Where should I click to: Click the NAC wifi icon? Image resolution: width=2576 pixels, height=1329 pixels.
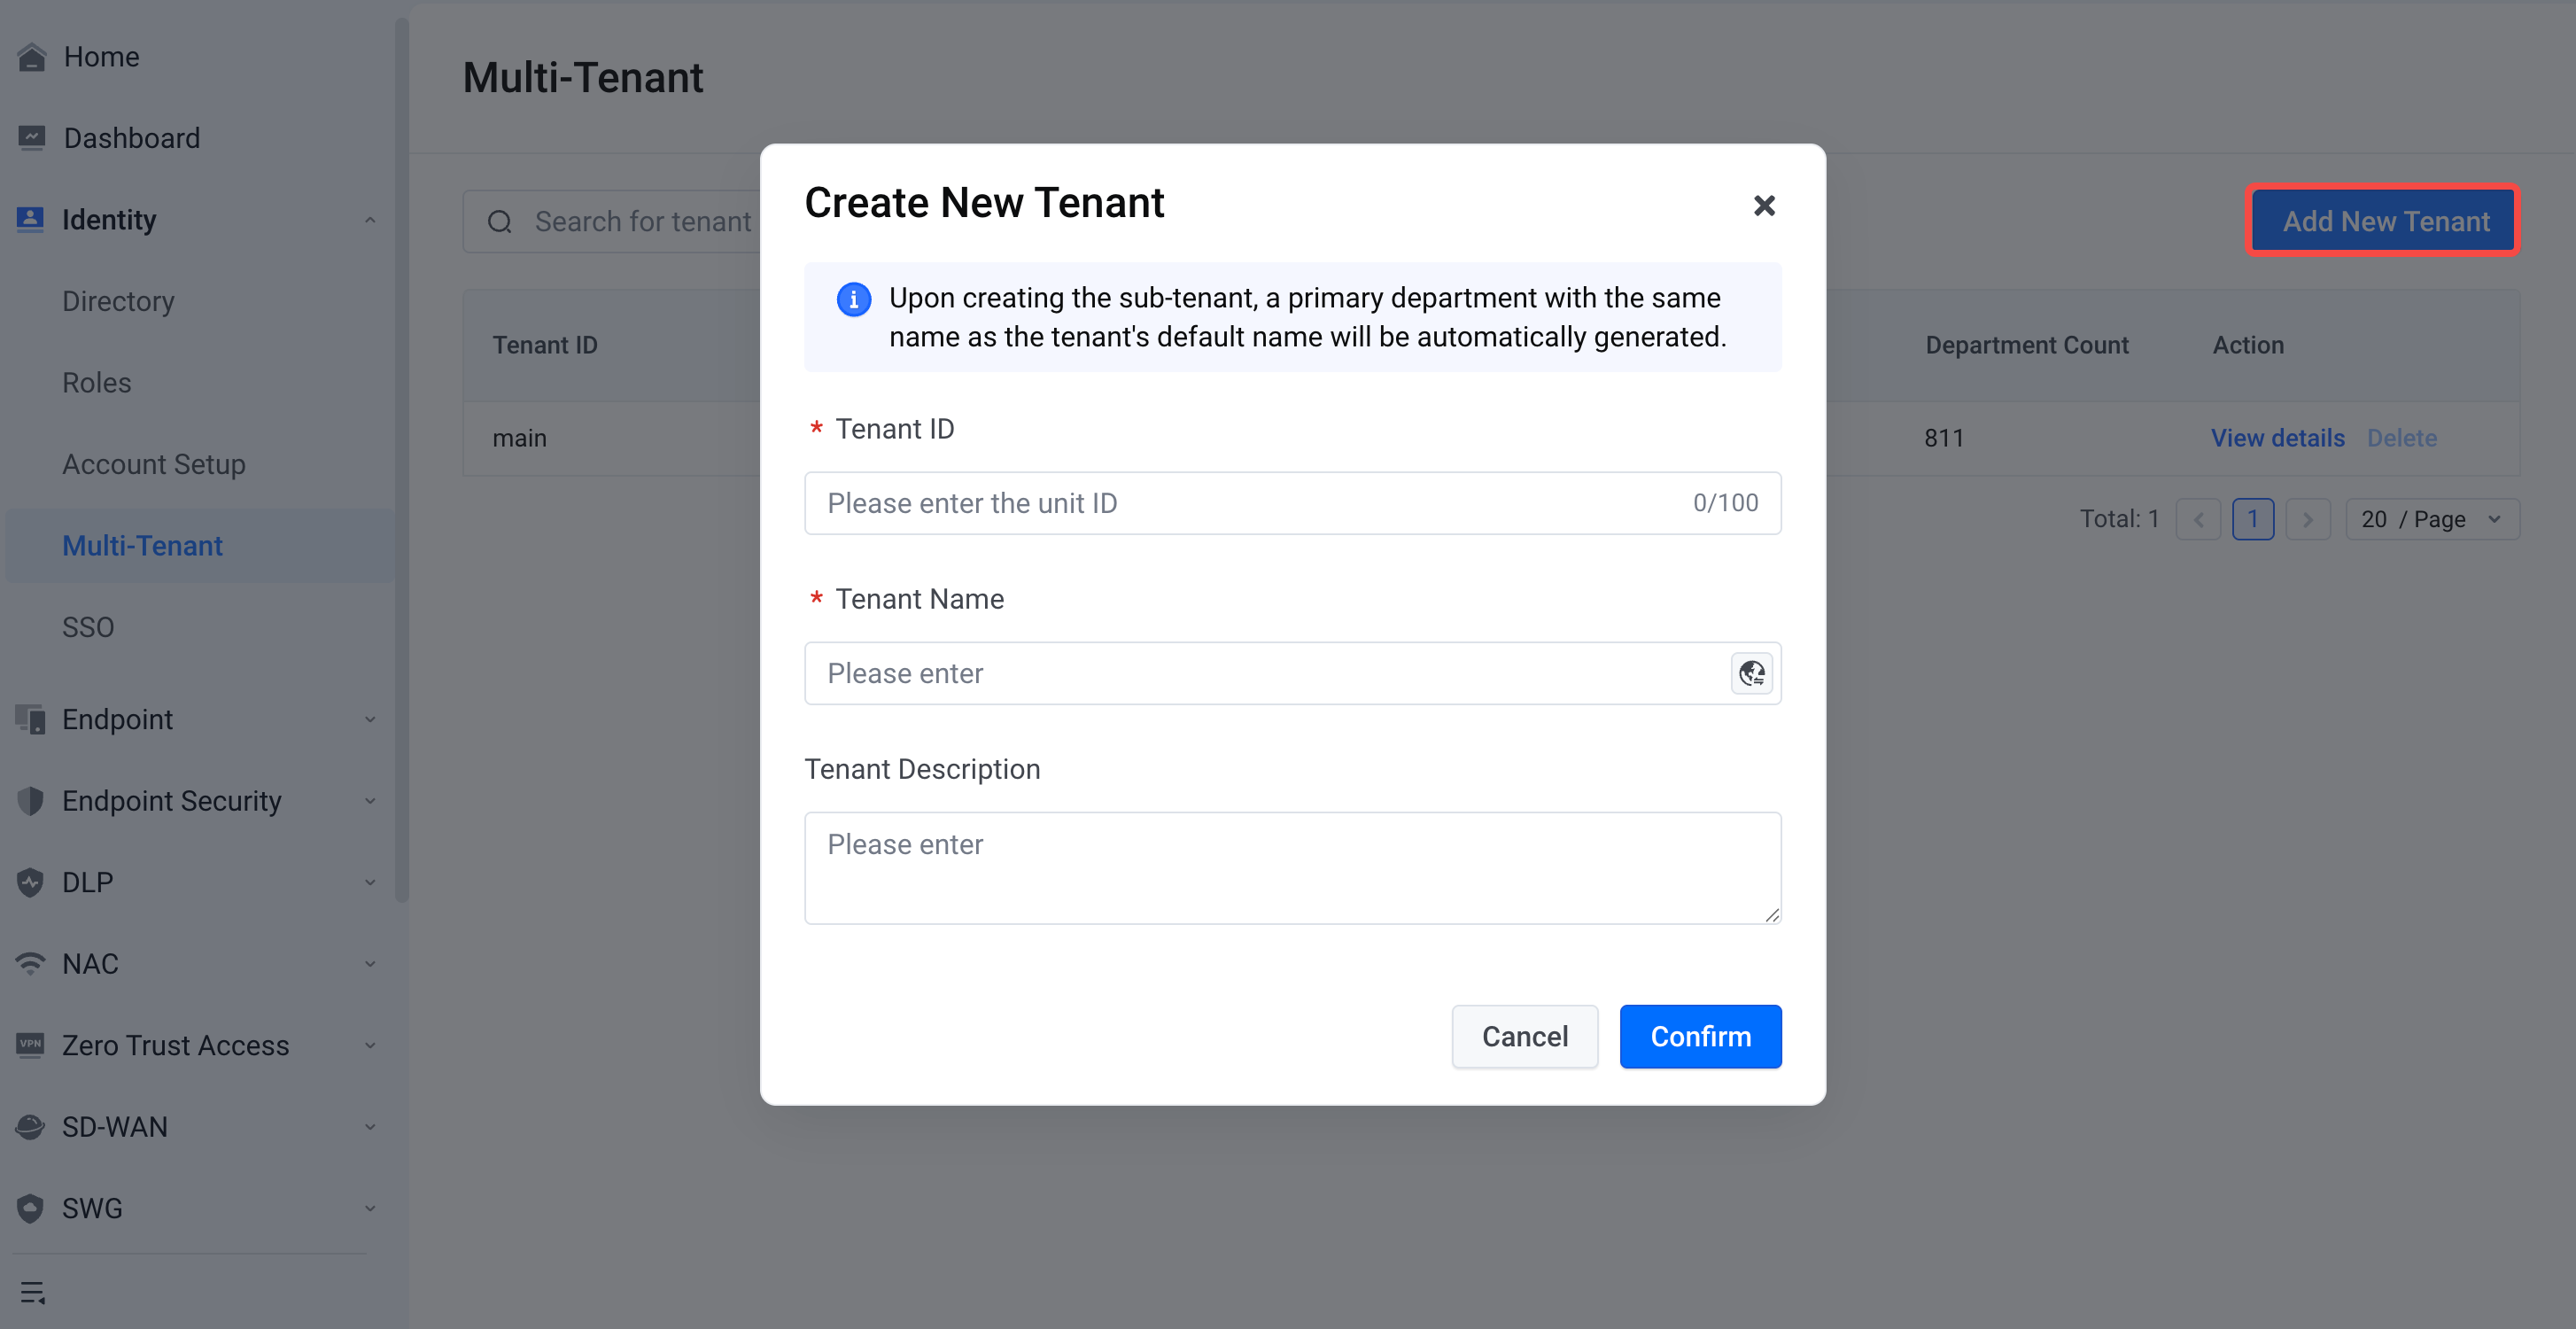[x=31, y=963]
